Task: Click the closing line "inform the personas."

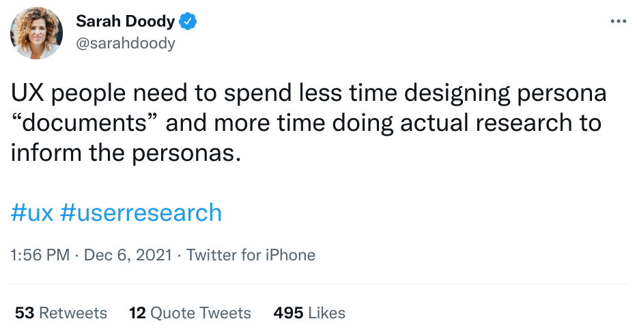Action: tap(126, 153)
